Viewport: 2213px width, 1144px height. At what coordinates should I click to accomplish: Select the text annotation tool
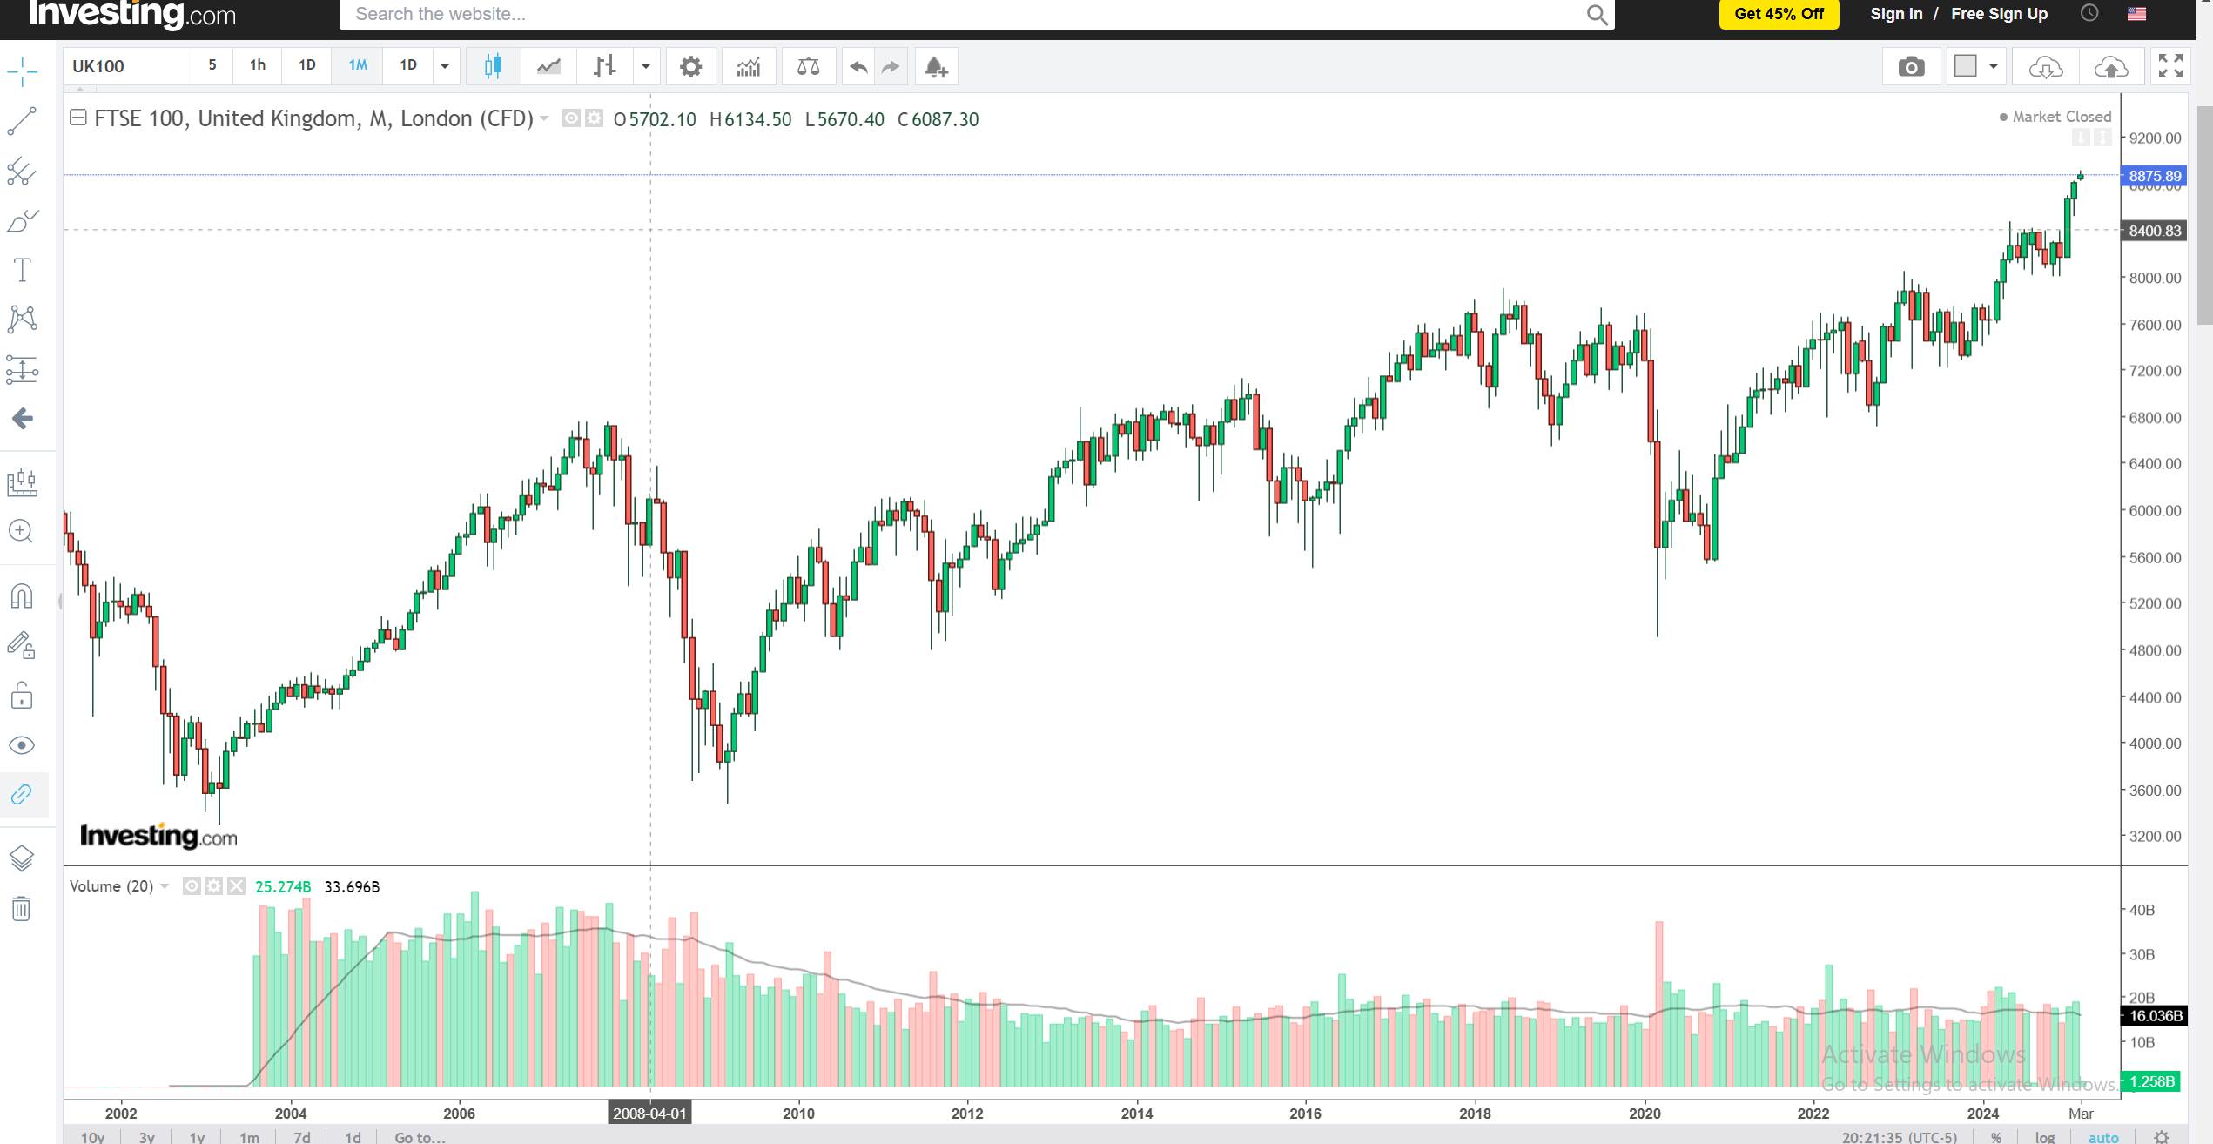pyautogui.click(x=22, y=270)
